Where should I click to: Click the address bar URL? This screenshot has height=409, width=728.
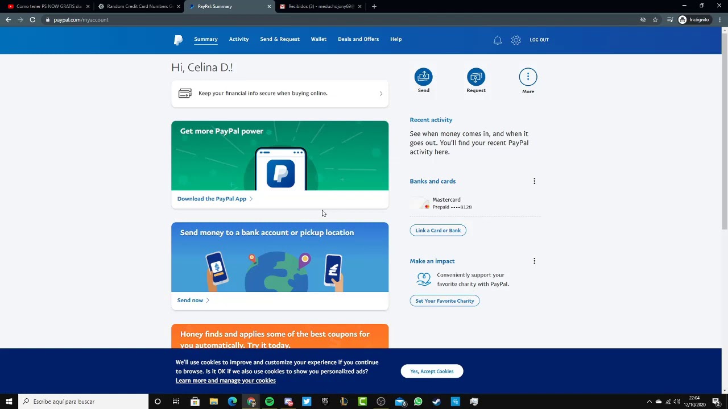point(81,20)
